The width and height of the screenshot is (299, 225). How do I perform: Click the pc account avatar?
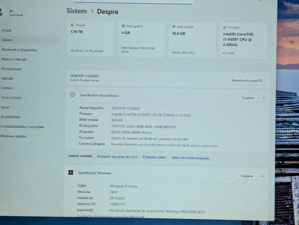point(2,13)
